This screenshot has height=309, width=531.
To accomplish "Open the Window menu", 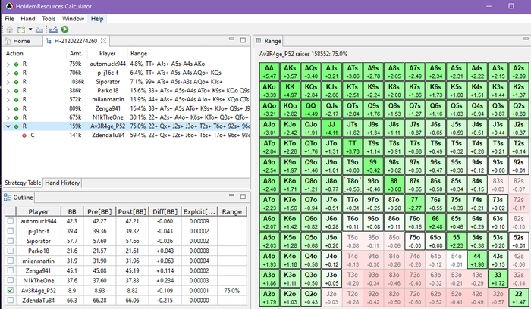I will click(73, 19).
